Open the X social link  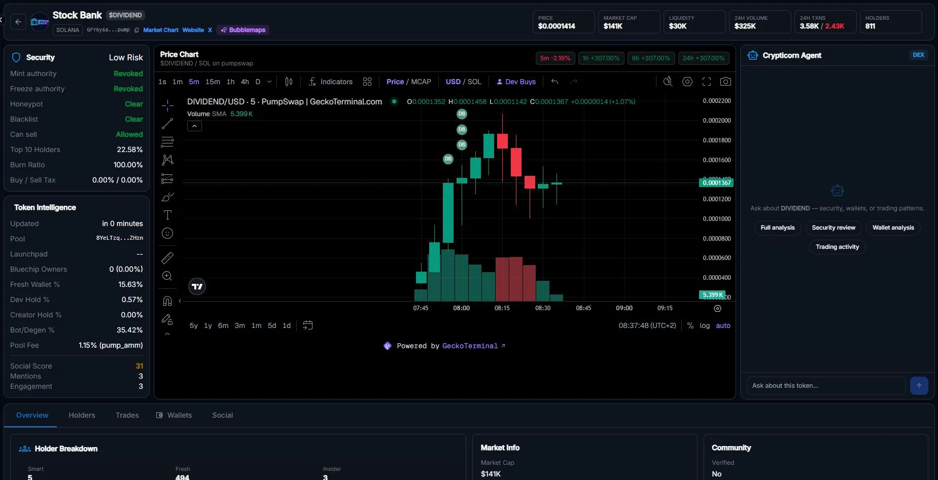coord(210,30)
